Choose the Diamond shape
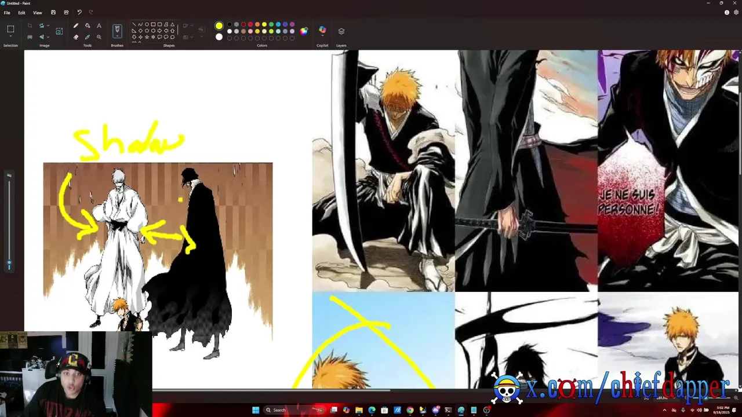 pyautogui.click(x=140, y=31)
